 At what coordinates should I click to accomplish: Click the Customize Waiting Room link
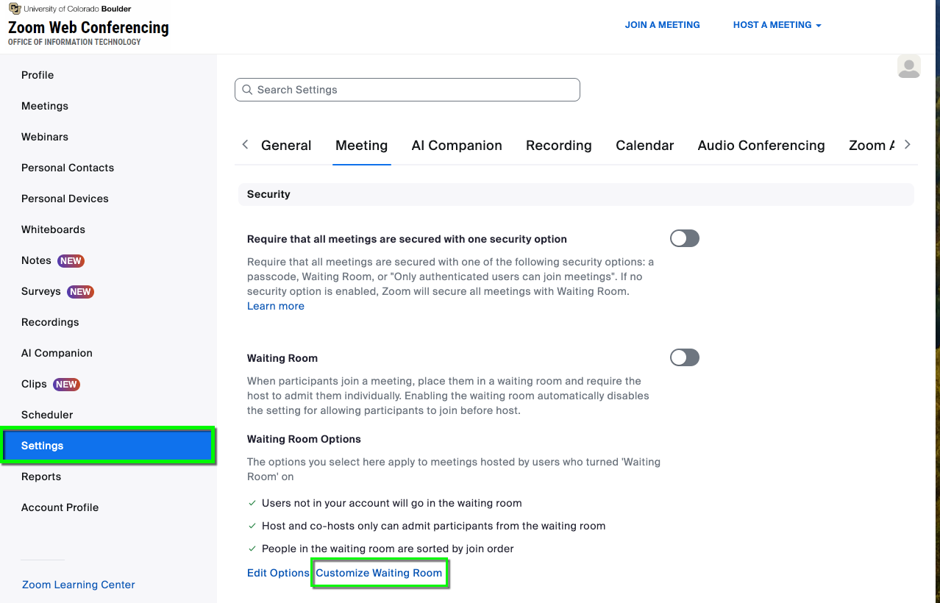(x=379, y=573)
